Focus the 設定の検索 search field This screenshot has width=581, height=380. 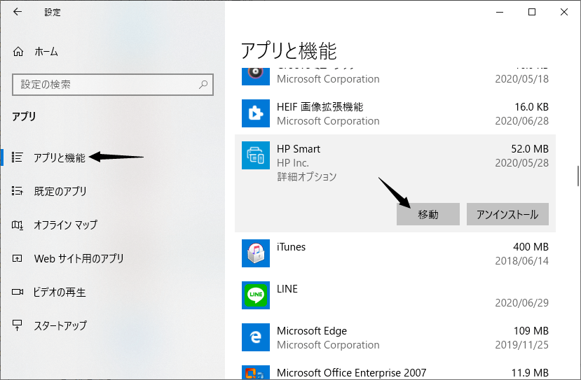(x=113, y=85)
